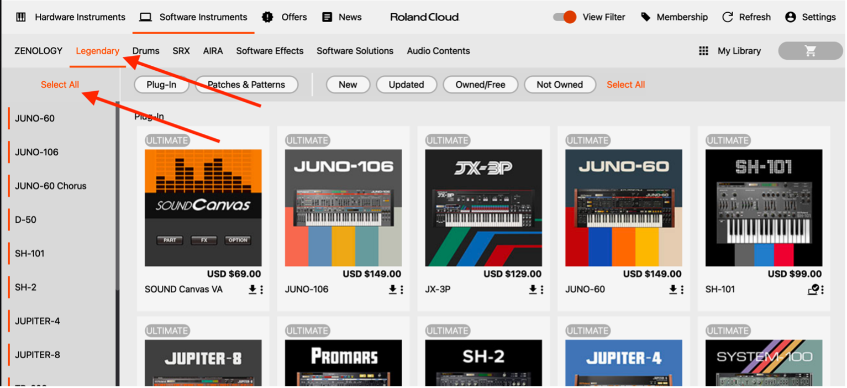Viewport: 847px width, 388px height.
Task: Download the SOUND Canvas VA plug-in
Action: 251,289
